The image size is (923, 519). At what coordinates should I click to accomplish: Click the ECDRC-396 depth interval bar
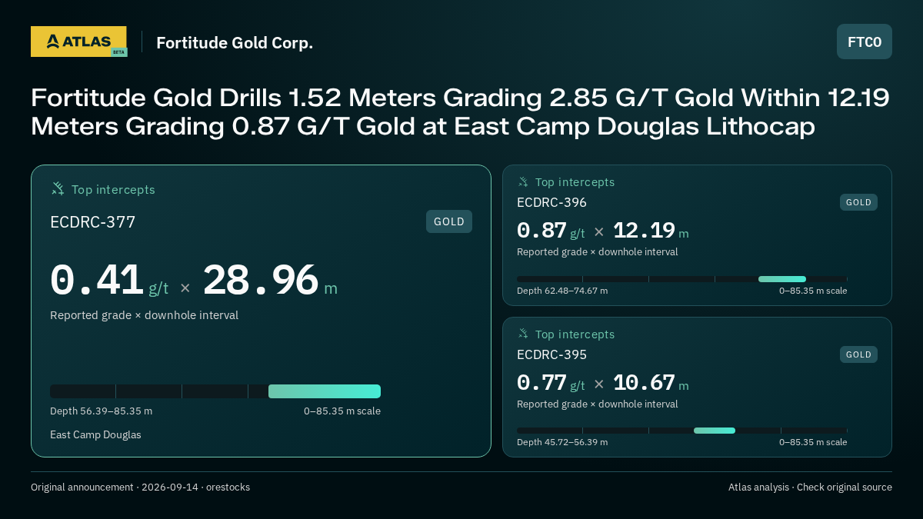click(682, 279)
